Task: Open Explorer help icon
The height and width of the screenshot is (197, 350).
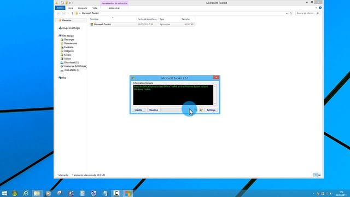Action: point(320,8)
